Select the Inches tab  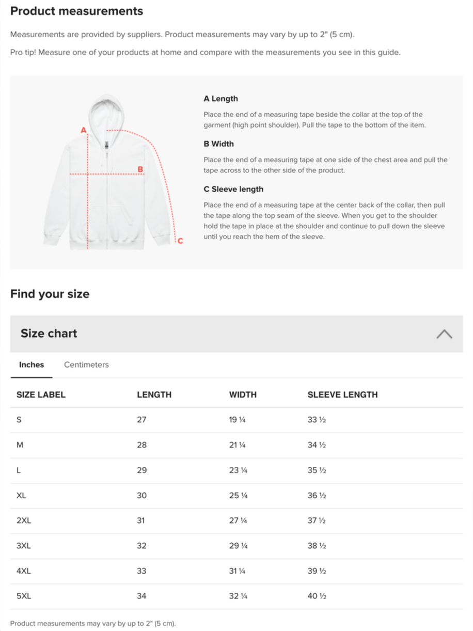[x=31, y=365]
